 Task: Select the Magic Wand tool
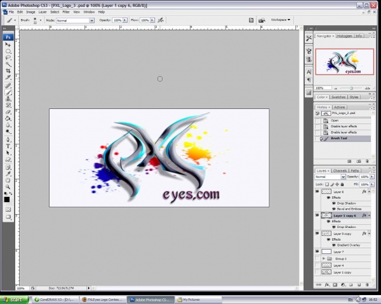(x=8, y=64)
